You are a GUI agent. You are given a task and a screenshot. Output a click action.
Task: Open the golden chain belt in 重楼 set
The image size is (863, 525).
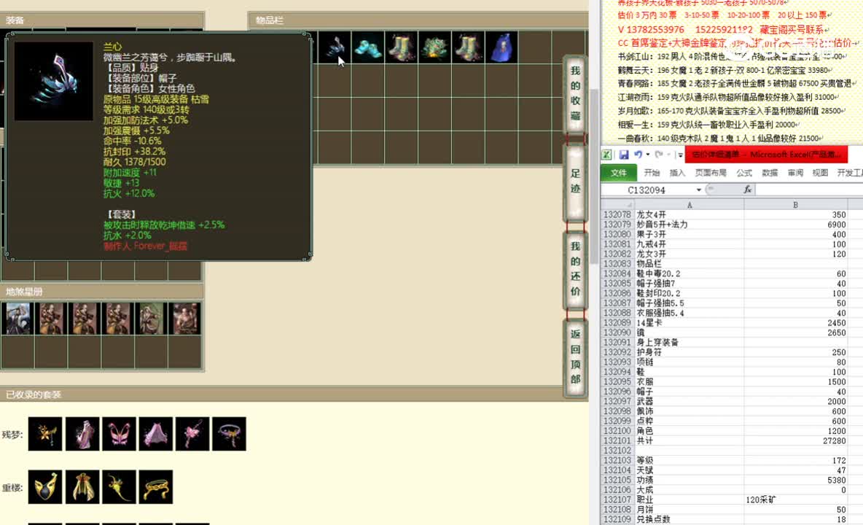pos(156,487)
